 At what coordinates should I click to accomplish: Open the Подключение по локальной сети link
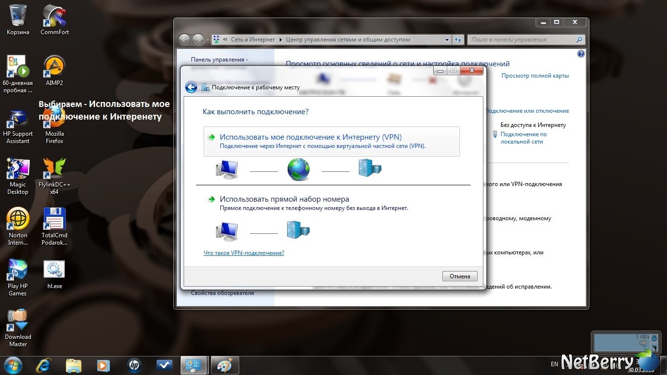click(523, 138)
